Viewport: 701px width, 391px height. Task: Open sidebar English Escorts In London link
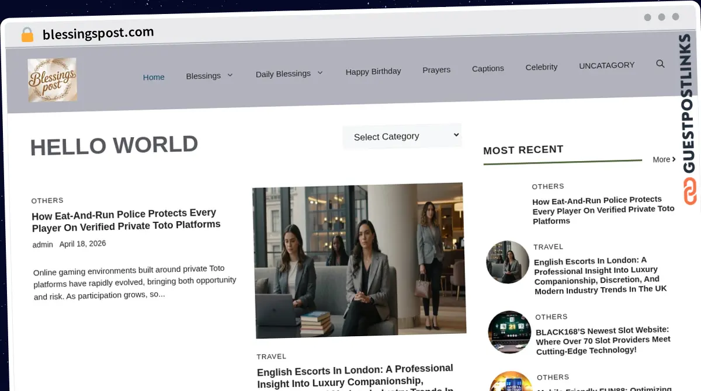600,274
